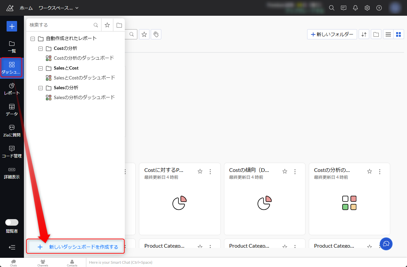Open the 詳細表示 sidebar panel
407x267 pixels.
(x=12, y=173)
